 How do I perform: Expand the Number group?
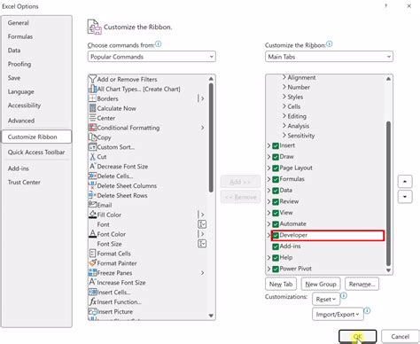tap(284, 87)
